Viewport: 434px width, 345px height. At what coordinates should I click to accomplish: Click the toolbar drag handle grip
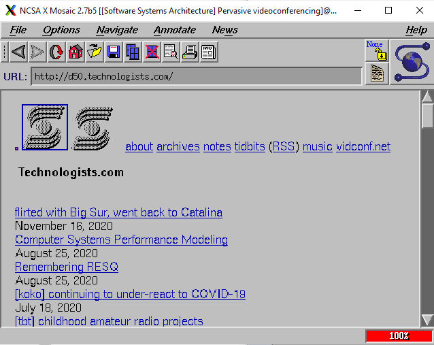coord(5,52)
